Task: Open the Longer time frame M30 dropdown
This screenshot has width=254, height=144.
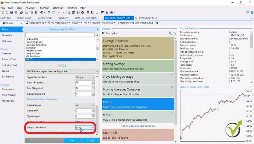Action: click(85, 128)
